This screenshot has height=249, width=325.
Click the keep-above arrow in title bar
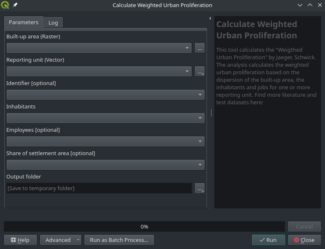(310, 5)
